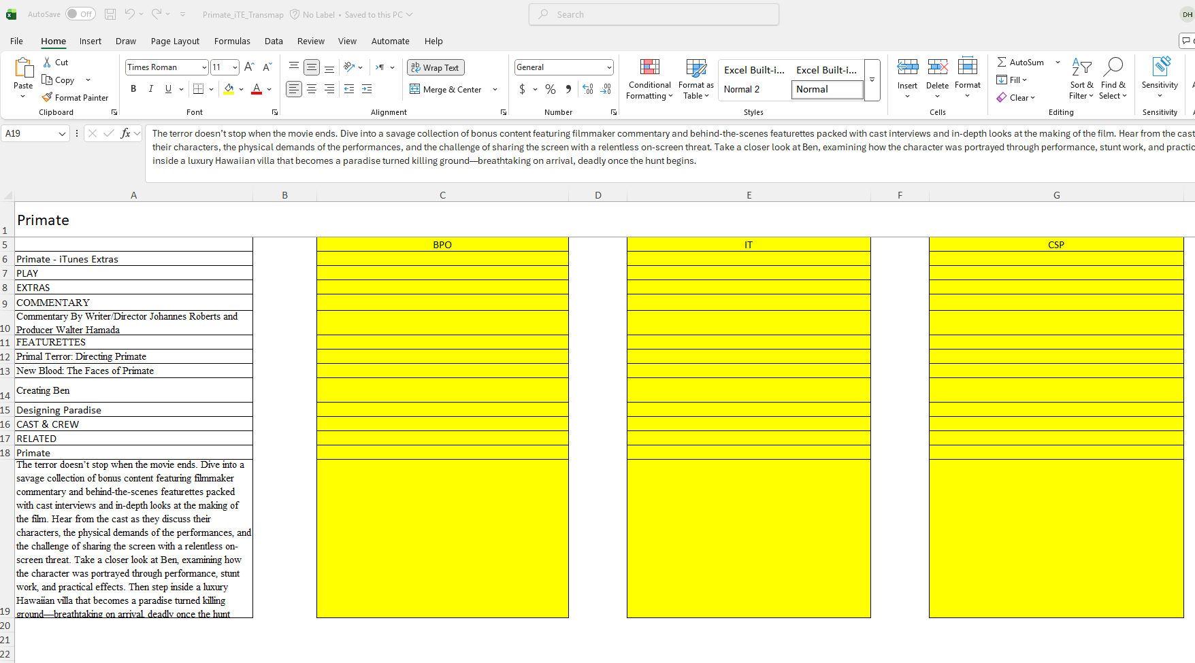Open Conditional Formatting icon
This screenshot has width=1195, height=663.
[x=650, y=67]
